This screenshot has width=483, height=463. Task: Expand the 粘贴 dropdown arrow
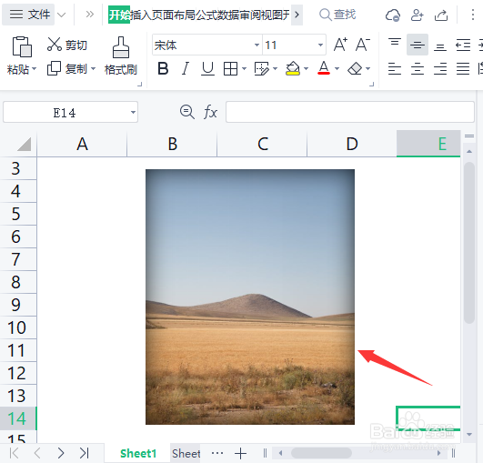click(x=34, y=69)
